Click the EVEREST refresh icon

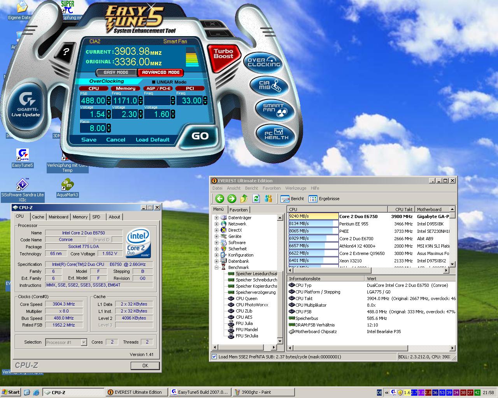(x=256, y=199)
